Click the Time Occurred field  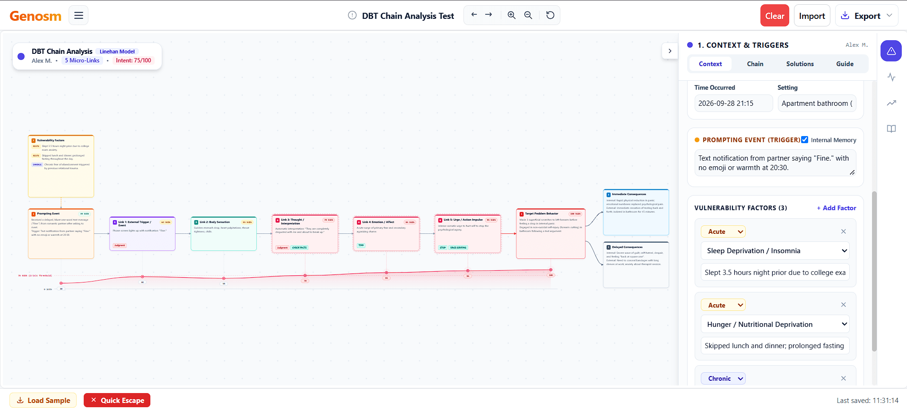(733, 103)
